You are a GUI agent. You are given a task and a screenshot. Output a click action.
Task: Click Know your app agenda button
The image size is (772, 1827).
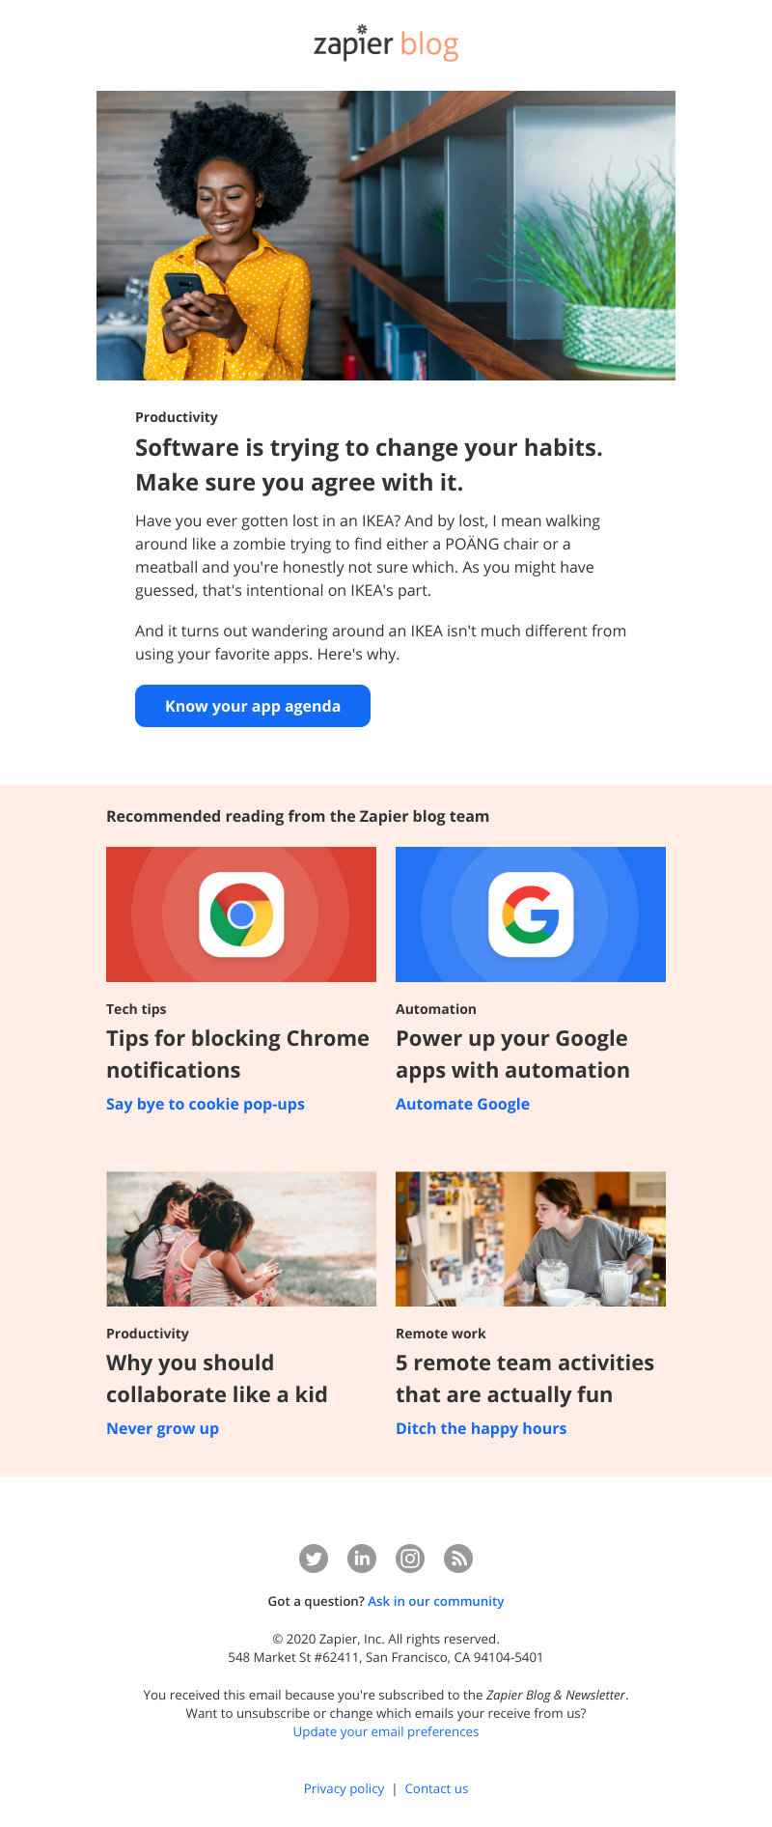coord(253,706)
